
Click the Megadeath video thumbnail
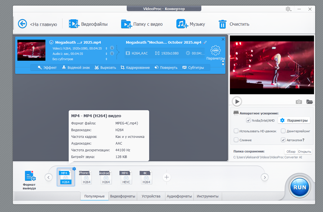point(31,50)
